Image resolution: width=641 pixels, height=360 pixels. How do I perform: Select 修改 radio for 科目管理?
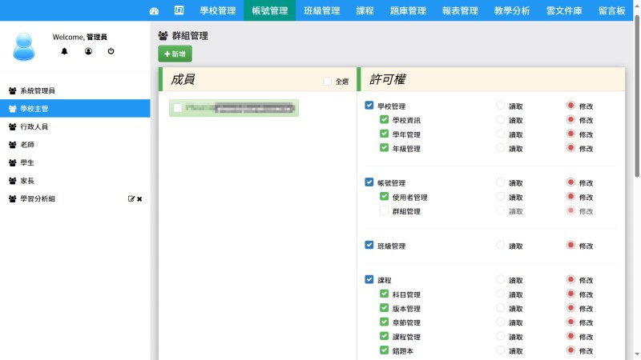[x=570, y=294]
